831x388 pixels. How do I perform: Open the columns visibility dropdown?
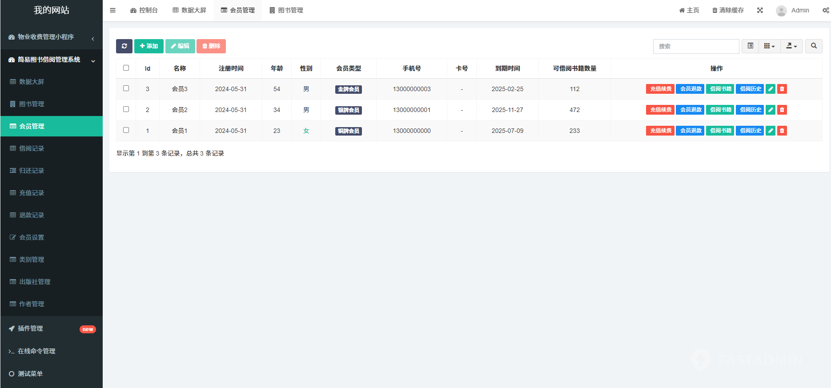coord(769,46)
